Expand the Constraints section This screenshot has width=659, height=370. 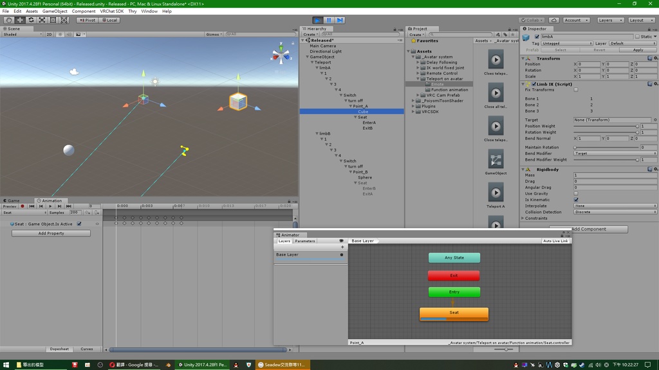pos(523,218)
